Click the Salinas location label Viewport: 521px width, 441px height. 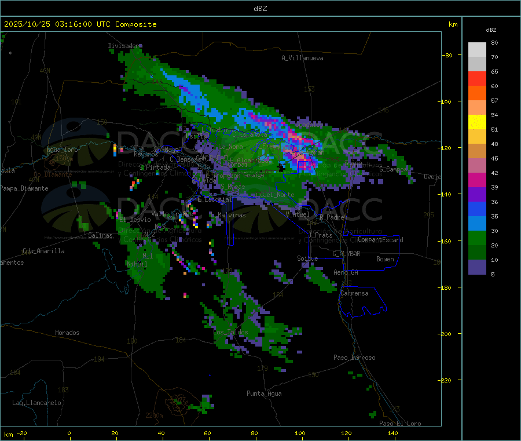[100, 235]
